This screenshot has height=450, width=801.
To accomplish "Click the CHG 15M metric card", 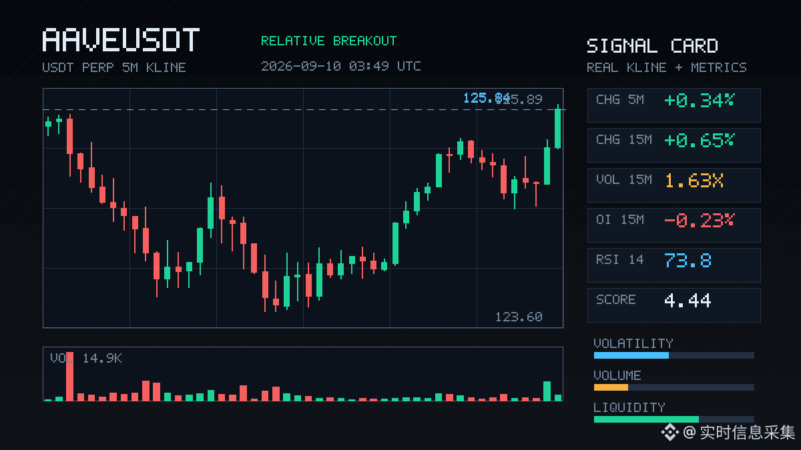I will pyautogui.click(x=674, y=145).
